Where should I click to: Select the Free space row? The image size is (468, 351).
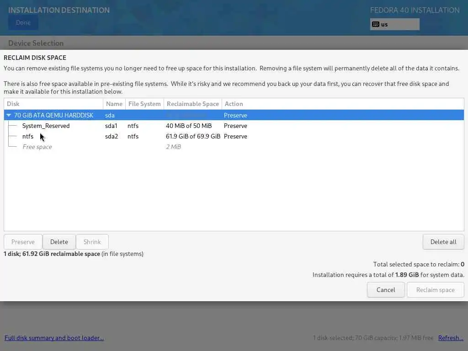click(x=234, y=147)
